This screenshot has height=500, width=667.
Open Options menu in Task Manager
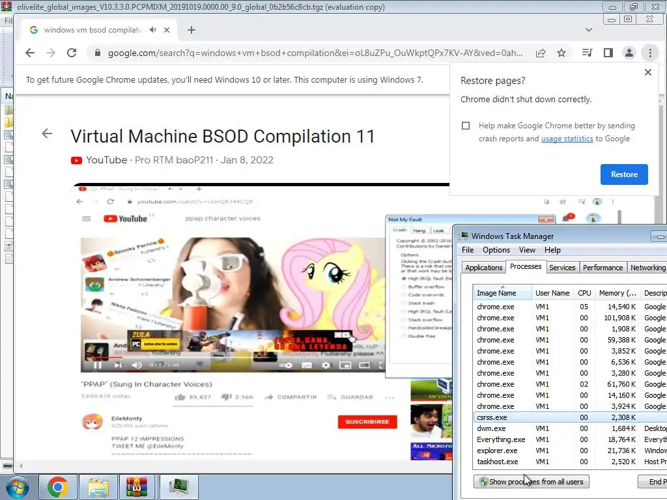(496, 250)
